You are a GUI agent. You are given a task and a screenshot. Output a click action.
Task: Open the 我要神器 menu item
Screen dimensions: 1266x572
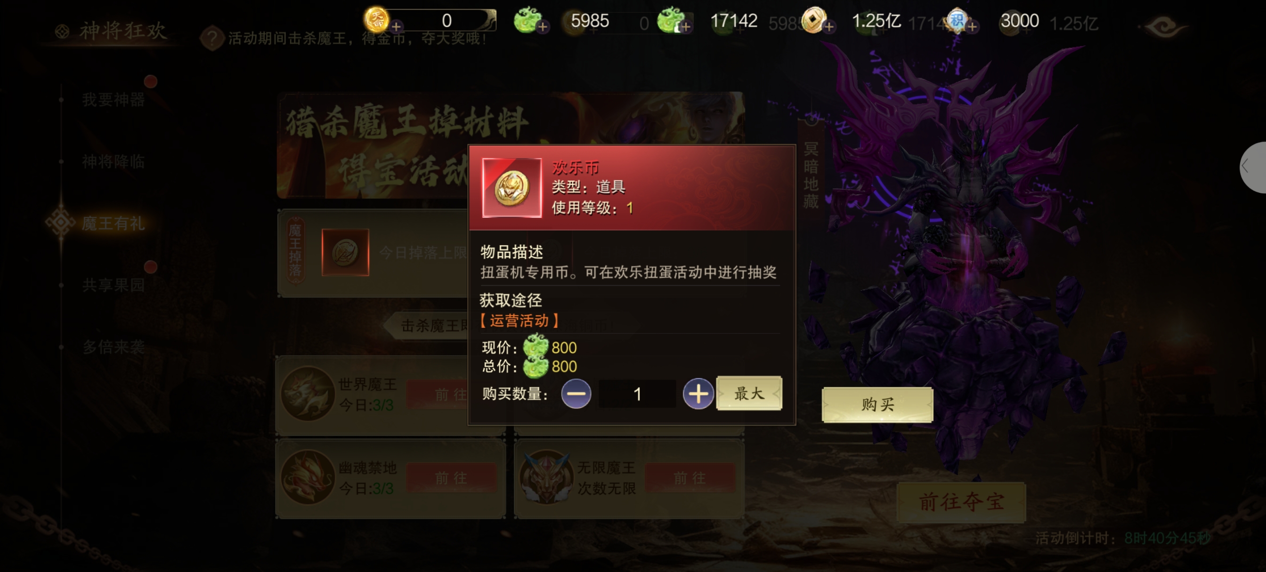coord(114,100)
